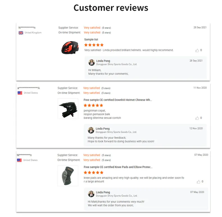This screenshot has width=222, height=217.
Task: Open the knee pad product thumbnail
Action: (68, 175)
